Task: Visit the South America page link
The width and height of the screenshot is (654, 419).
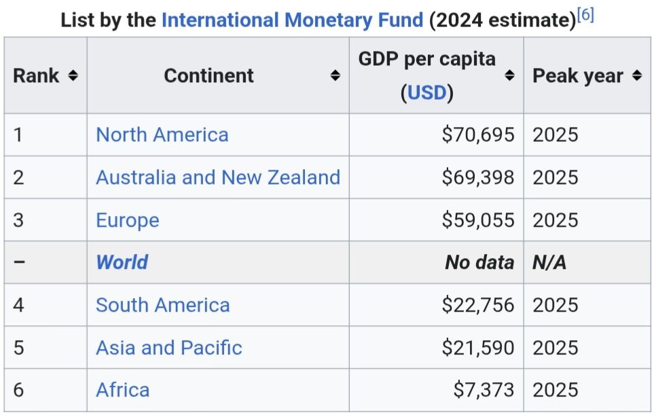Action: pyautogui.click(x=162, y=305)
